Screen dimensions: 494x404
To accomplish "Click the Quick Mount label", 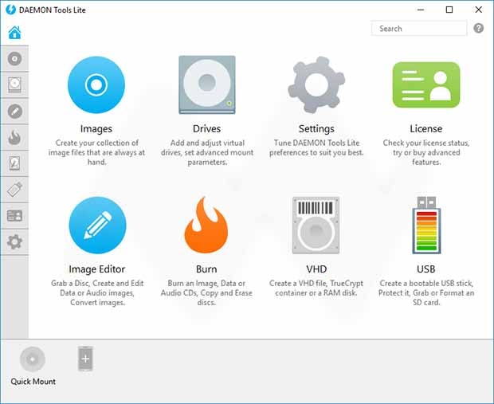I will click(33, 382).
